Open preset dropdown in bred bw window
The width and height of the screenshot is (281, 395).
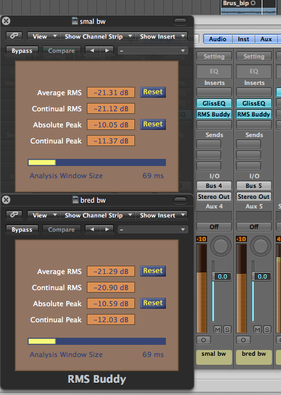152,230
